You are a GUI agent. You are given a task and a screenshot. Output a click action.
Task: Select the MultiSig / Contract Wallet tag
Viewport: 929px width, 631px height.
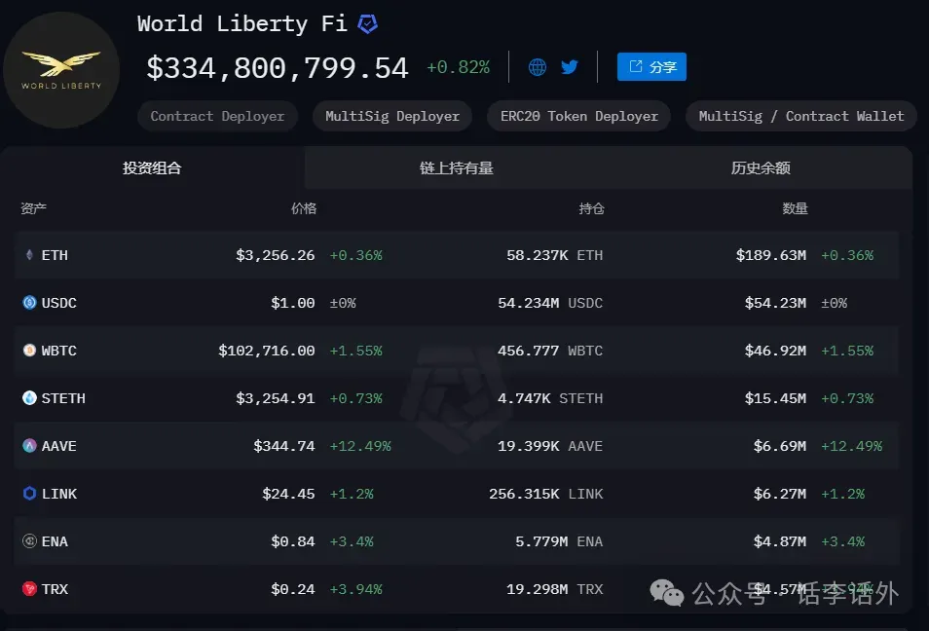click(x=801, y=116)
